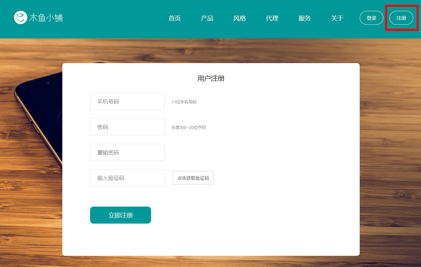Open the 关于 navigation item

coord(337,18)
